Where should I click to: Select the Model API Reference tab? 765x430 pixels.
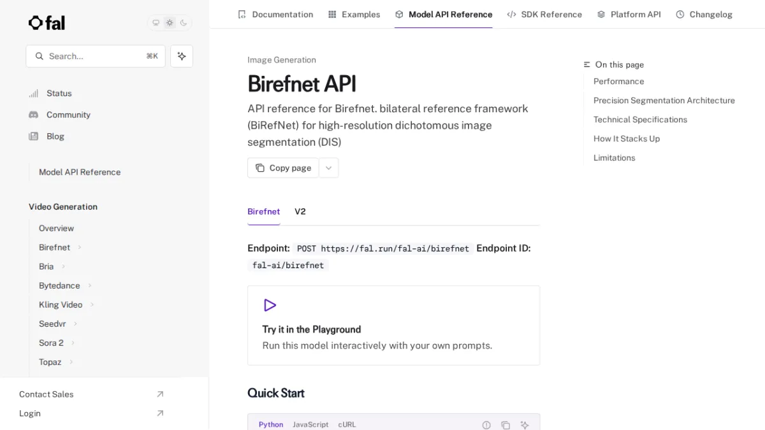pos(444,14)
